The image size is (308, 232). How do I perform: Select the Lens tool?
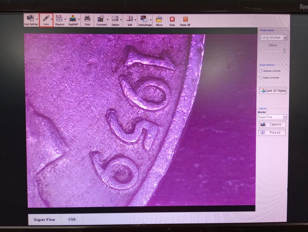[47, 20]
